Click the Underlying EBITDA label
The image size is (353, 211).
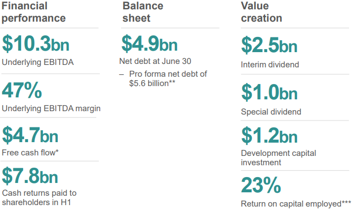tap(38, 62)
